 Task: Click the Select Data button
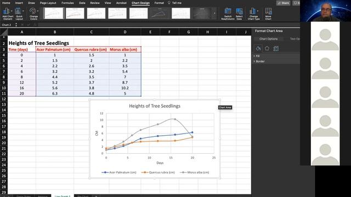click(239, 14)
